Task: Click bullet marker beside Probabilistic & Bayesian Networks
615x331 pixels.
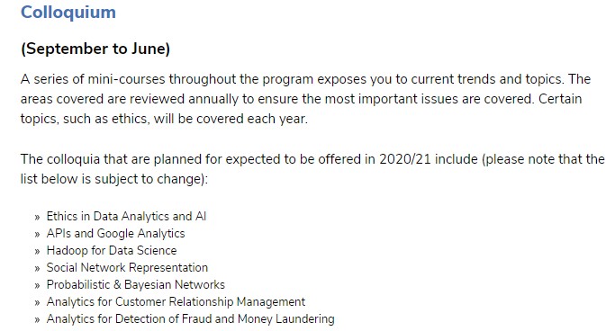Action: 37,286
